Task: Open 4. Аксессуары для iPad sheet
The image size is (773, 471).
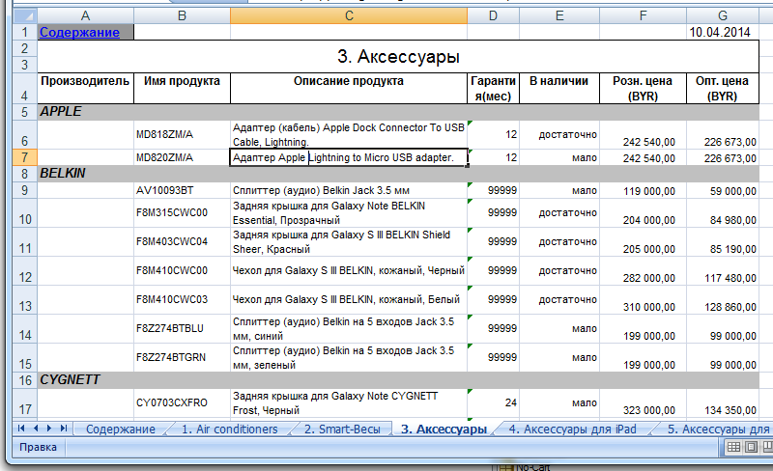Action: tap(572, 429)
